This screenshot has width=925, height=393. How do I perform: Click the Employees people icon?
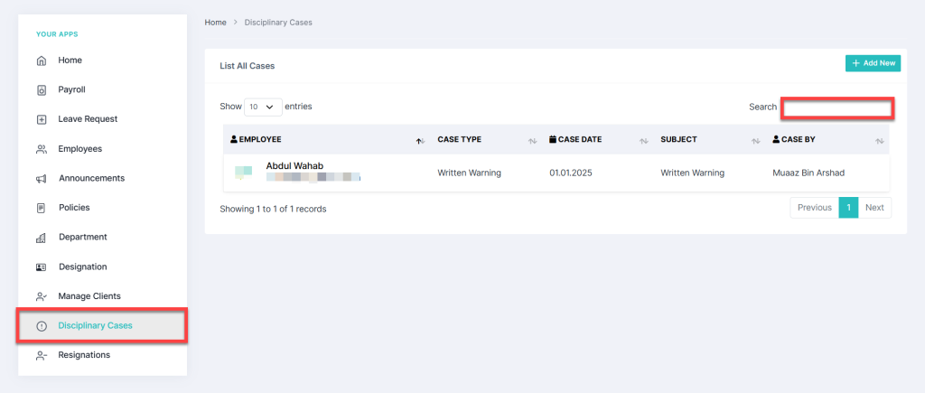pos(42,149)
